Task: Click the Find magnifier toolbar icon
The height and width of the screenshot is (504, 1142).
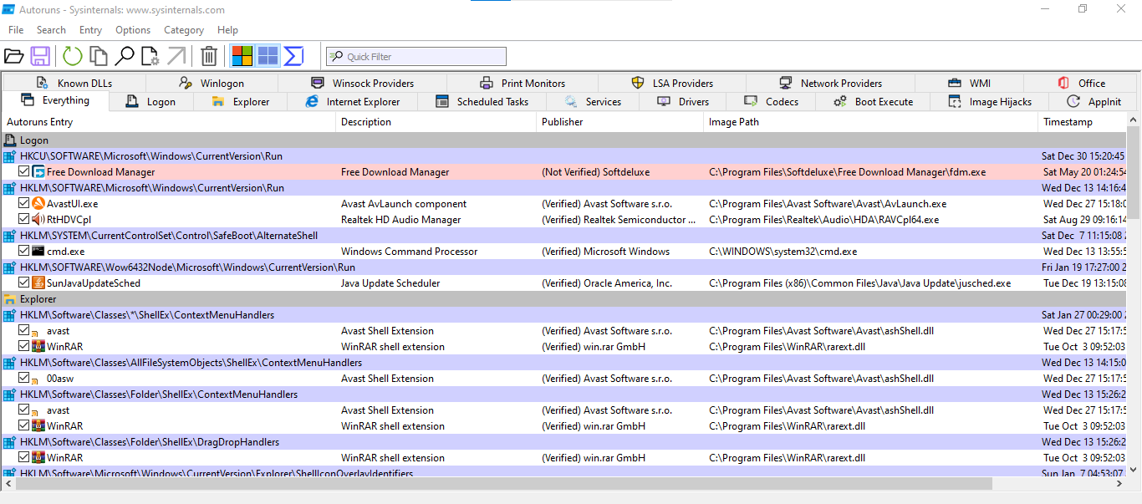Action: pyautogui.click(x=125, y=56)
